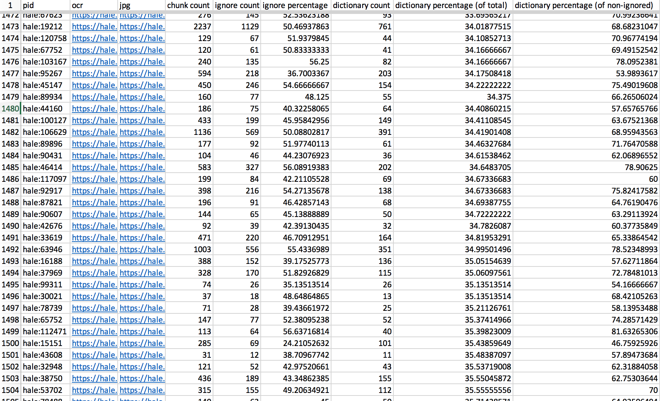Click cell hale:43608
Screen dimensions: 660x401
point(45,355)
